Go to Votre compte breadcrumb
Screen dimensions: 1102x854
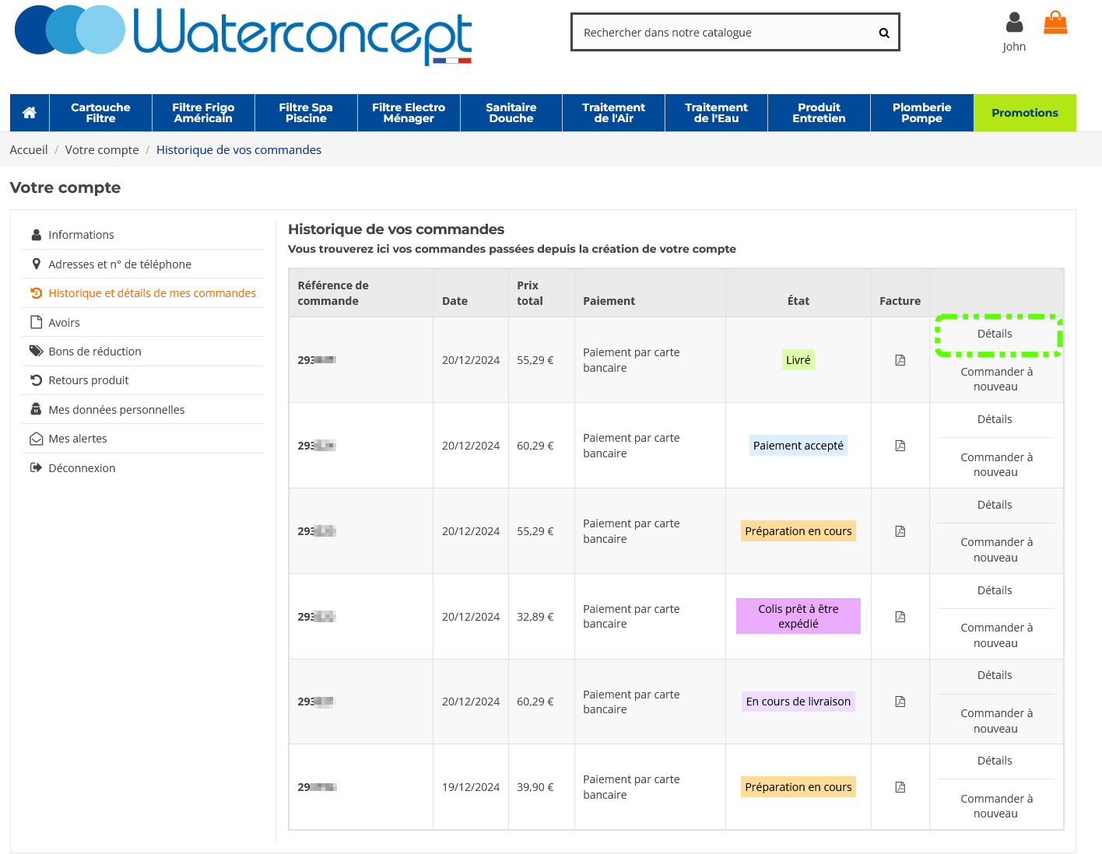(102, 150)
